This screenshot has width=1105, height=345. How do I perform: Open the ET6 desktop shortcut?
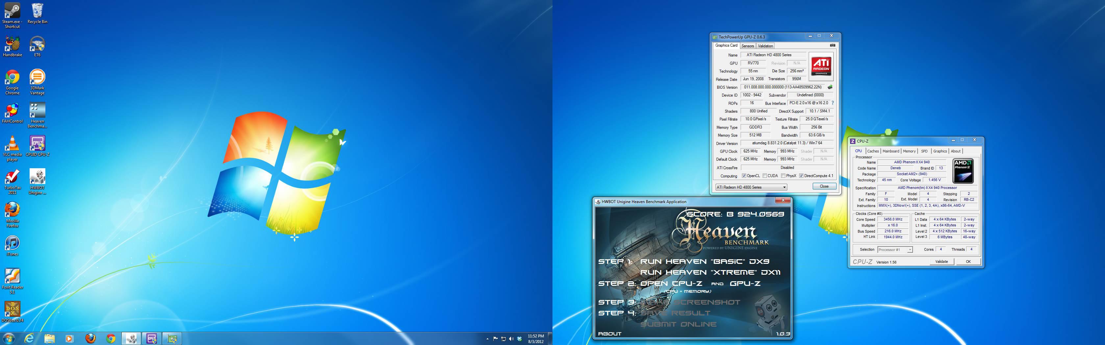point(37,46)
